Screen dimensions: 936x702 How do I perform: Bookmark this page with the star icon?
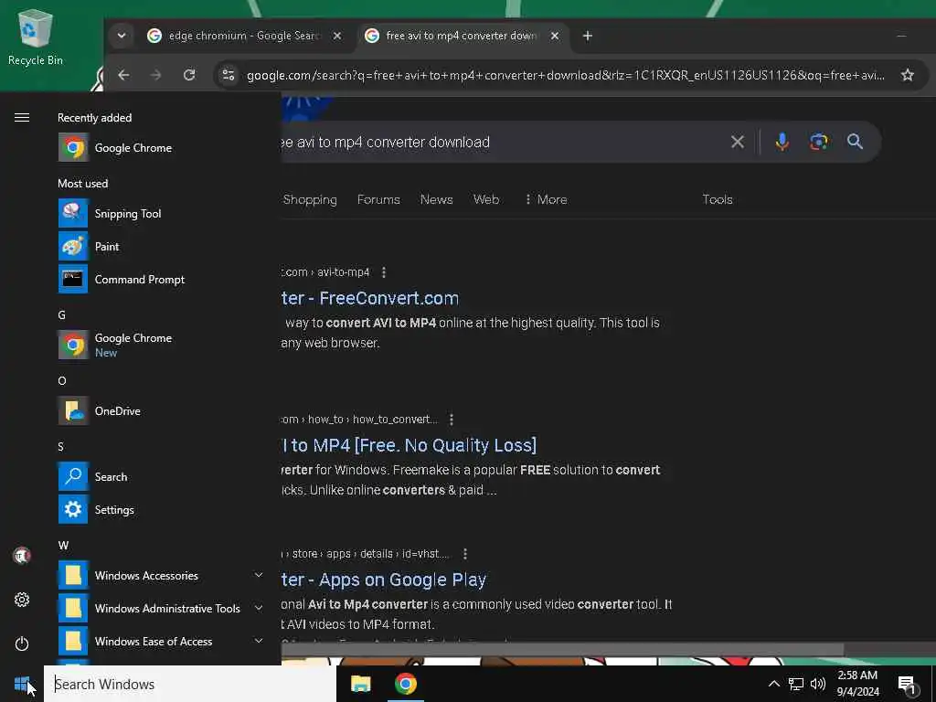point(908,75)
